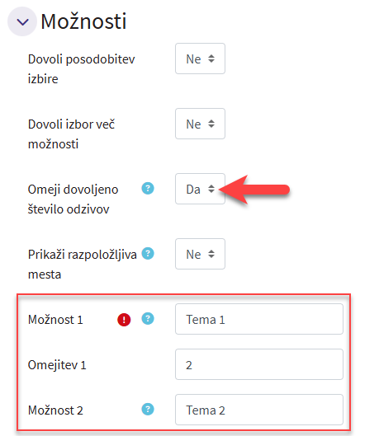Open help for Prikaži razpoložljiva mesta

tap(148, 254)
